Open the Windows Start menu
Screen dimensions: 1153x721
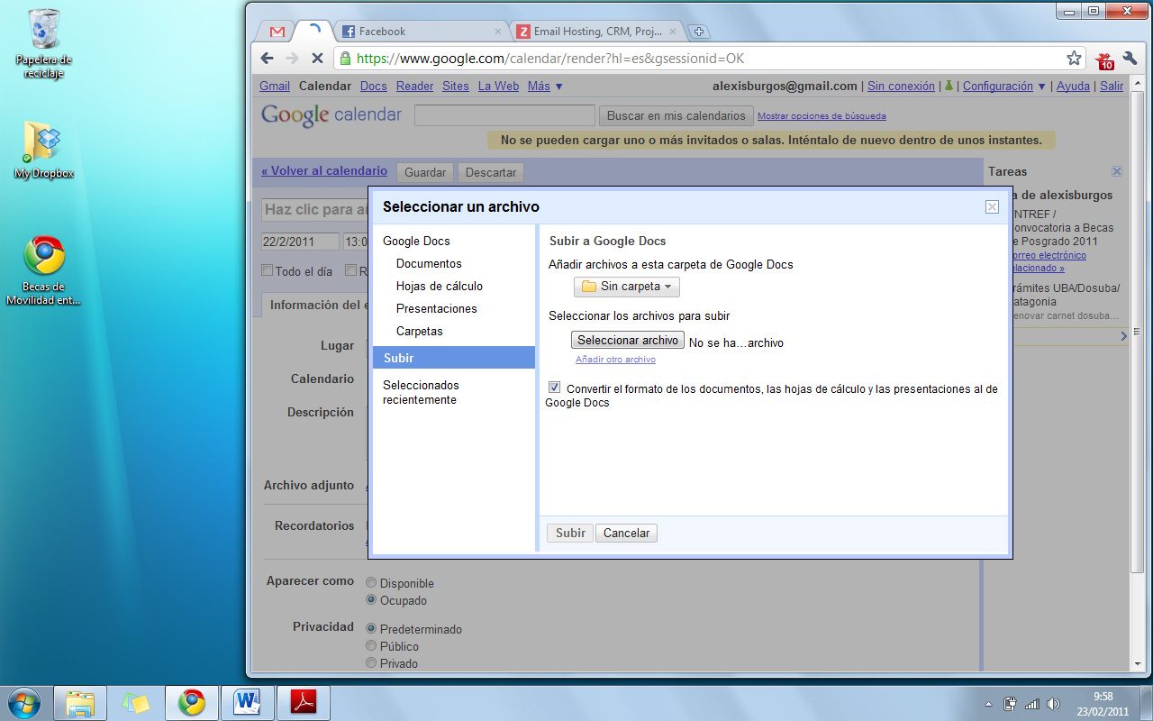pos(24,702)
